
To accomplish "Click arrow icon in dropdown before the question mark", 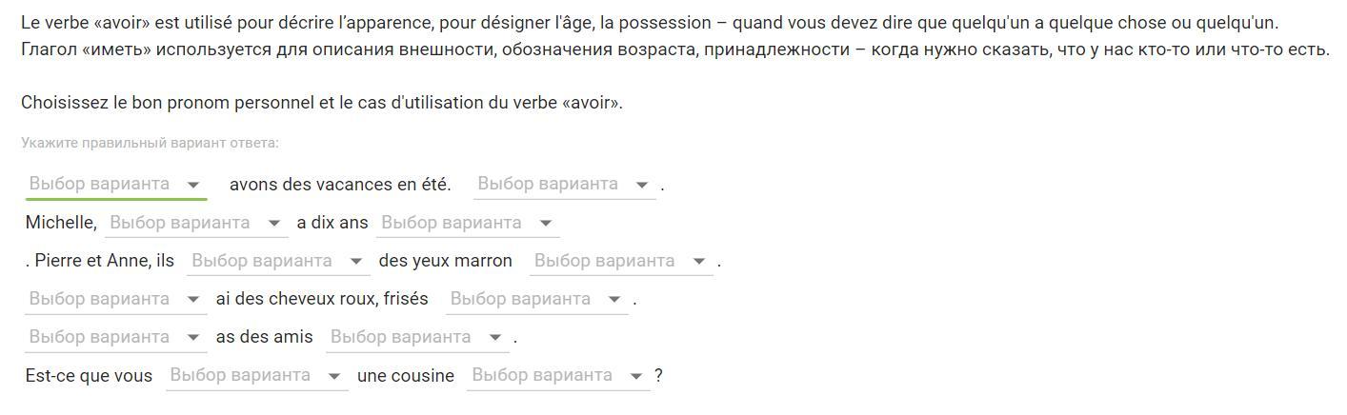I will (x=636, y=376).
